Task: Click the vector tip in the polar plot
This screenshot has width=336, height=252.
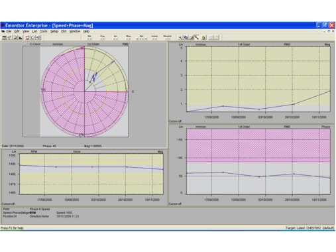Action: (x=114, y=61)
